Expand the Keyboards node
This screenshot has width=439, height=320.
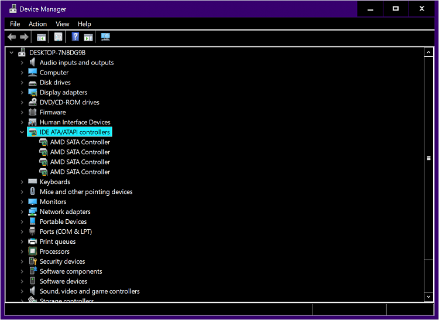(22, 182)
